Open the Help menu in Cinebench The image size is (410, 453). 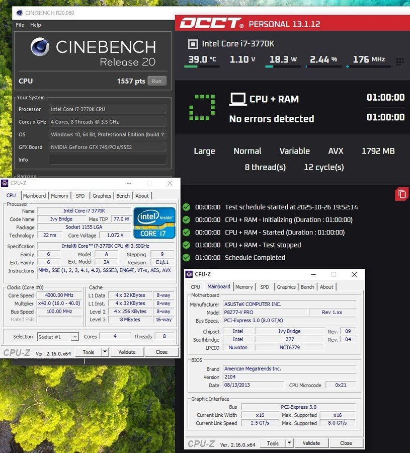coord(35,25)
